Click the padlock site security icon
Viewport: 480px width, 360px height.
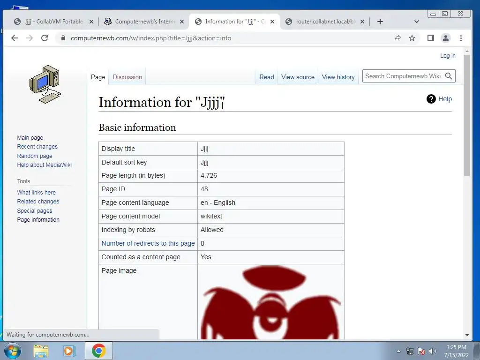click(63, 38)
